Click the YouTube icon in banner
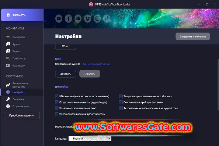Screen dimensions: 219x146 [x=59, y=19]
